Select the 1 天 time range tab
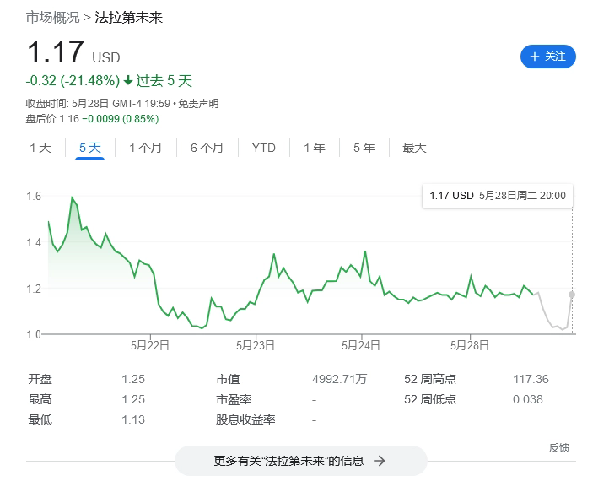The image size is (609, 503). (40, 148)
